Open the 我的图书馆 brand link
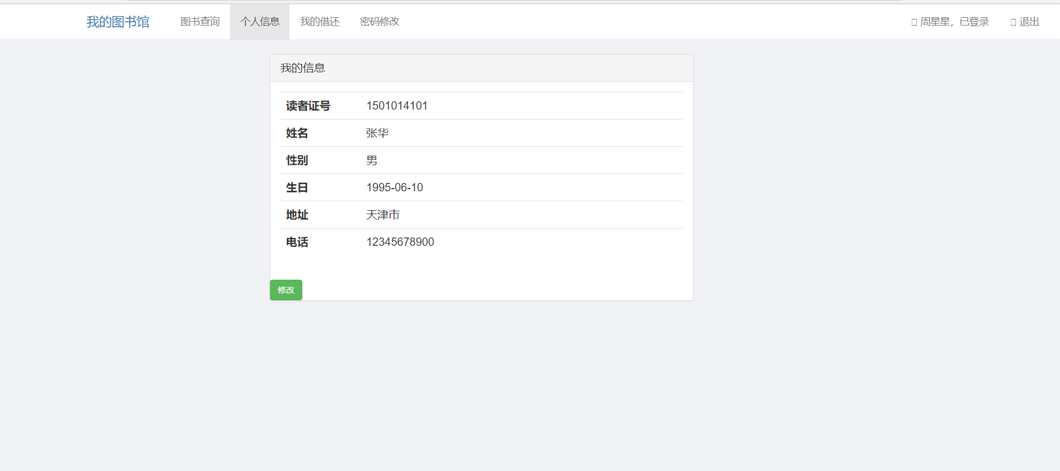1060x471 pixels. coord(118,22)
